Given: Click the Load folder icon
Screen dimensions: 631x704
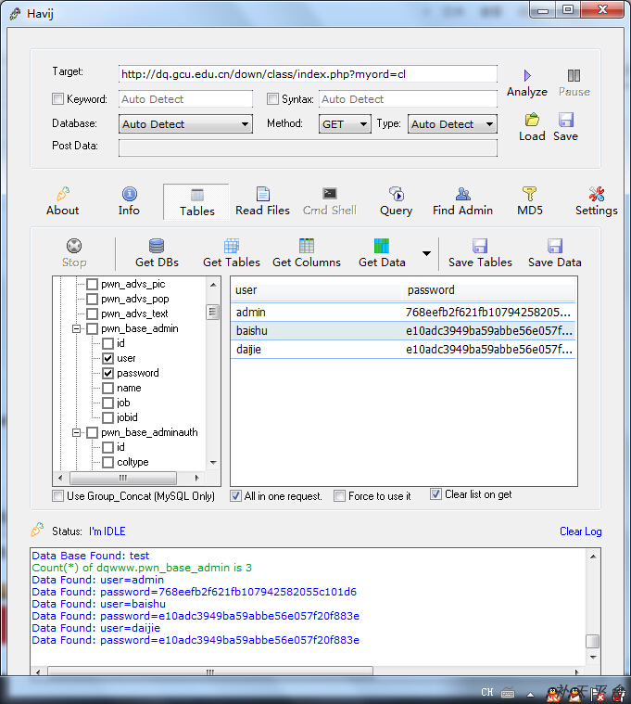Looking at the screenshot, I should tap(532, 120).
